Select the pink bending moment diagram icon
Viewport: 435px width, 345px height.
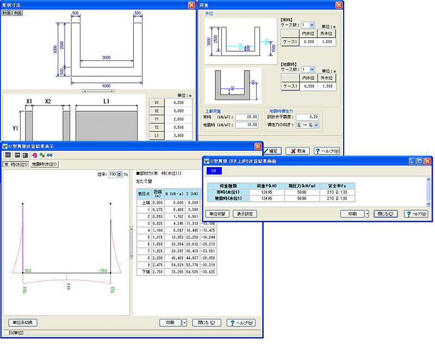[x=35, y=155]
